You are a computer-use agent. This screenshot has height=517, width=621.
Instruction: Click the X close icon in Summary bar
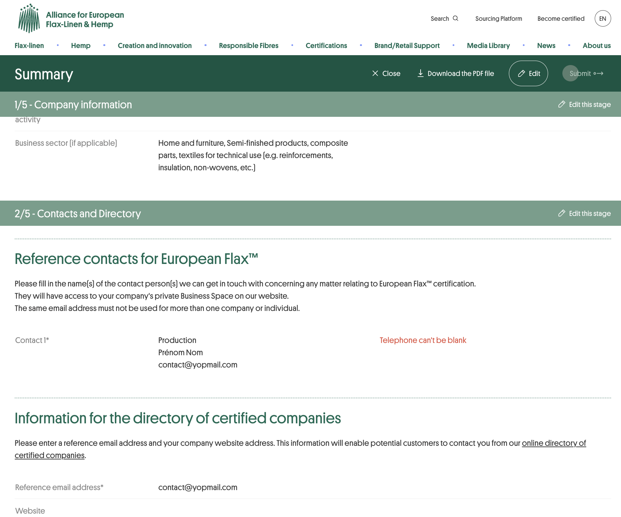375,74
